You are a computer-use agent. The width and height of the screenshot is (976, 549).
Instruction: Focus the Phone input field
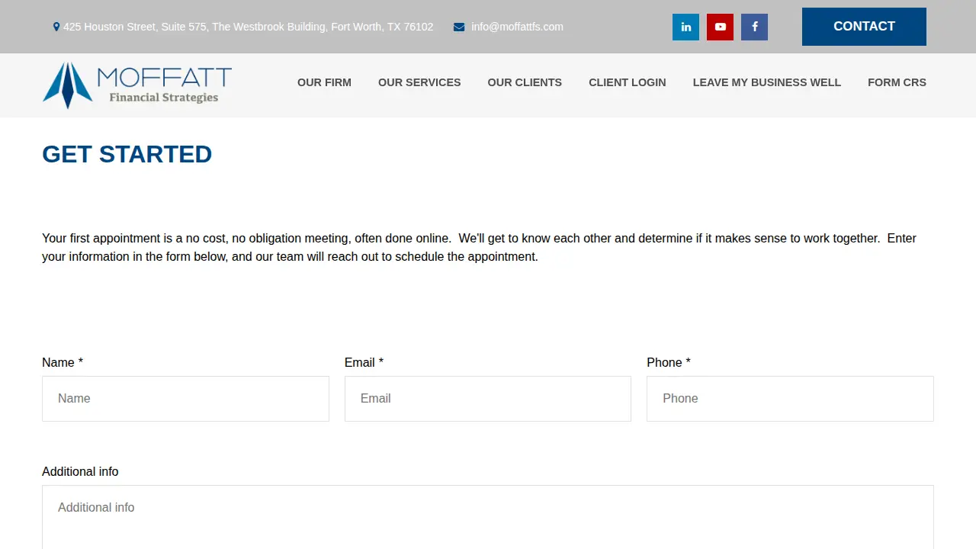(x=790, y=399)
